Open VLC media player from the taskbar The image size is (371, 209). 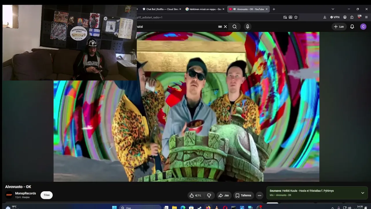click(217, 208)
